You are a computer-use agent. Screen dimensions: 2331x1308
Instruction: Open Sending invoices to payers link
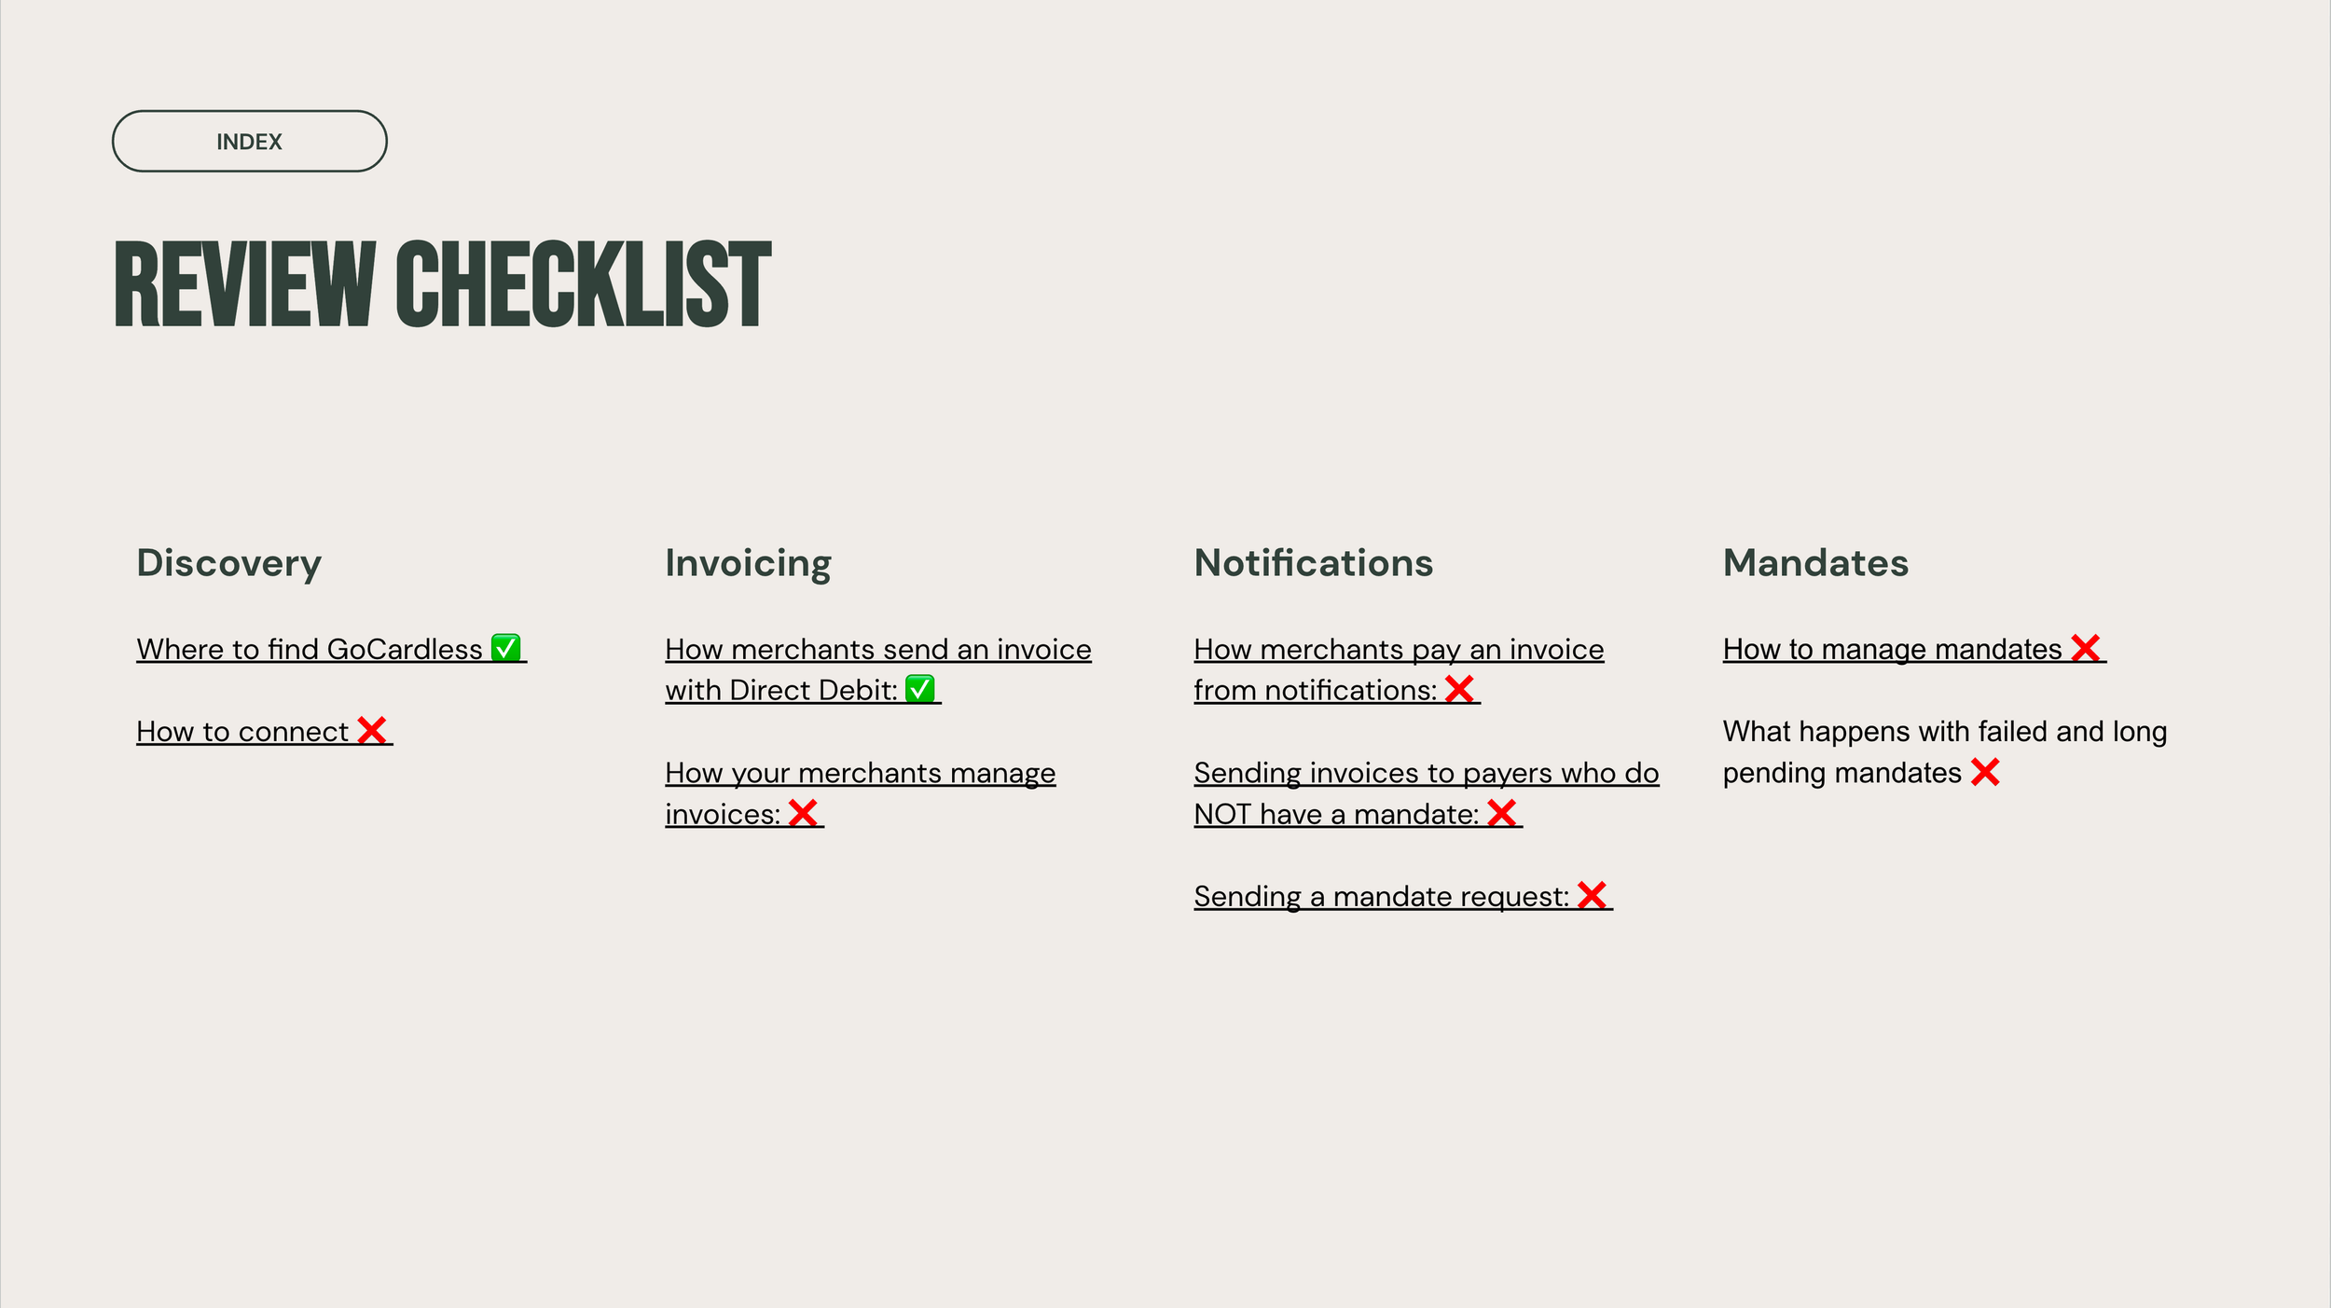[x=1426, y=793]
